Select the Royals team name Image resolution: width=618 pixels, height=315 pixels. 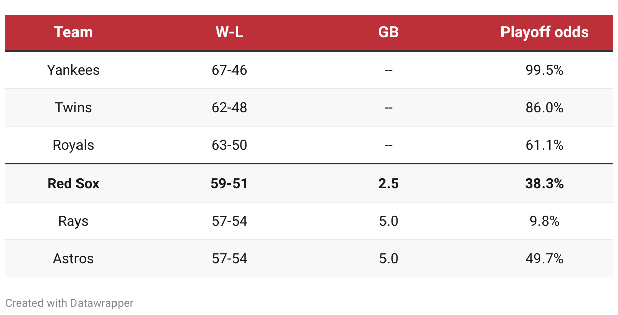pos(73,145)
